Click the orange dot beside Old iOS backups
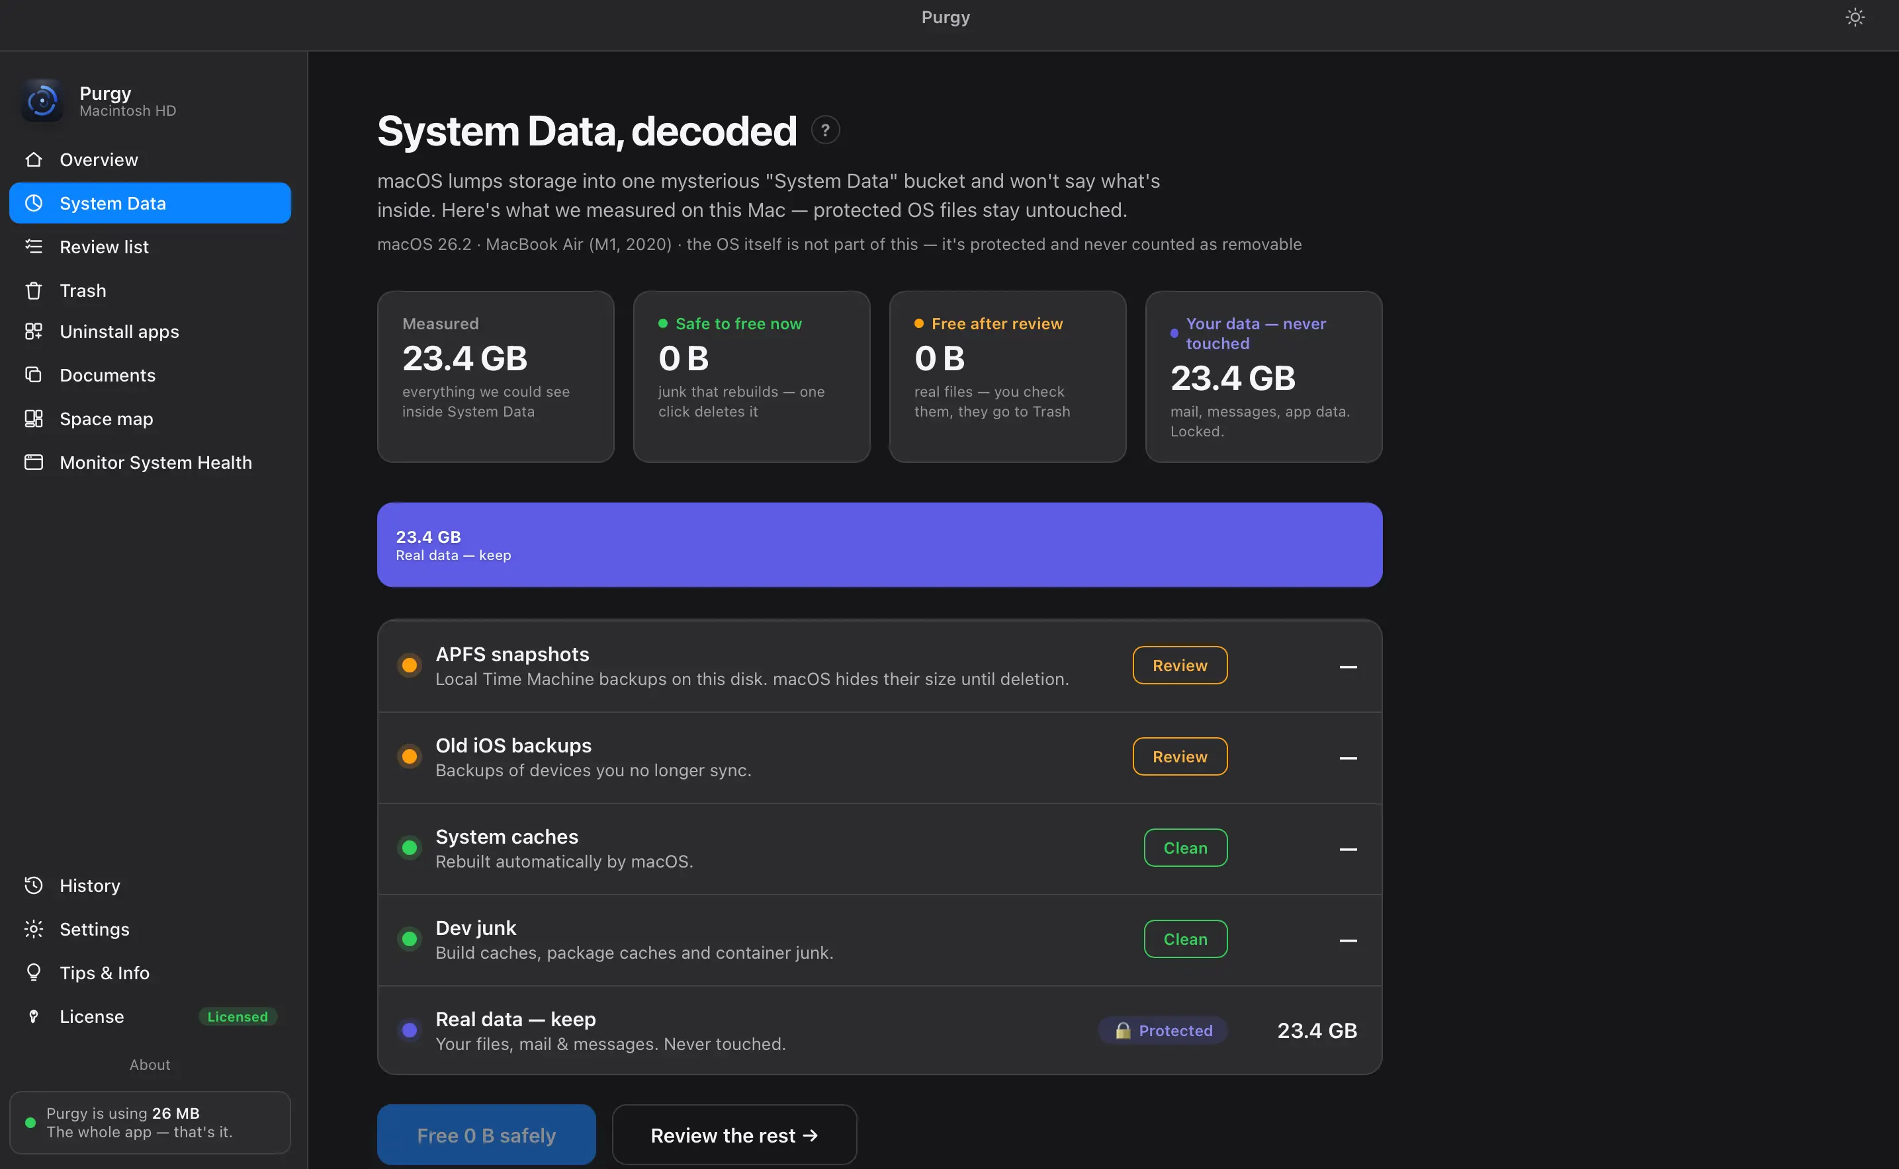This screenshot has width=1899, height=1169. [x=410, y=757]
